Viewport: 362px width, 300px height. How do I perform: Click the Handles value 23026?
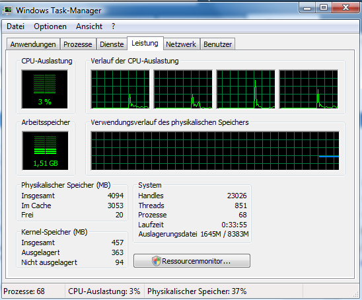coord(237,196)
